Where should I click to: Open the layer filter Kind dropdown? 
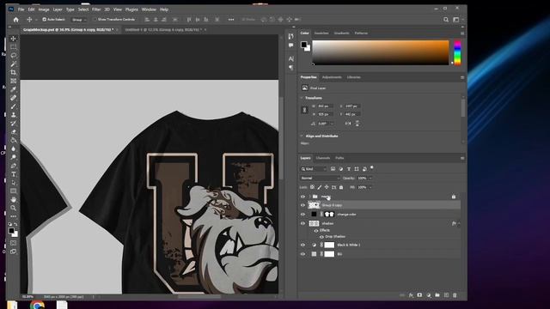tap(314, 169)
